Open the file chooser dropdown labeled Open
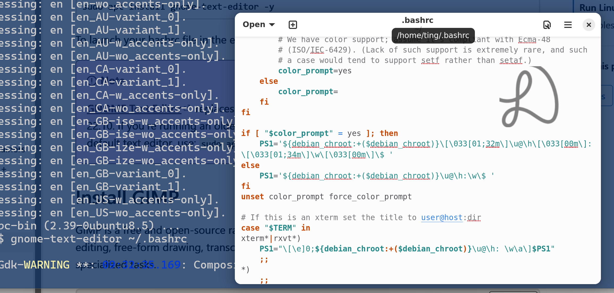Viewport: 614px width, 293px height. click(x=259, y=25)
